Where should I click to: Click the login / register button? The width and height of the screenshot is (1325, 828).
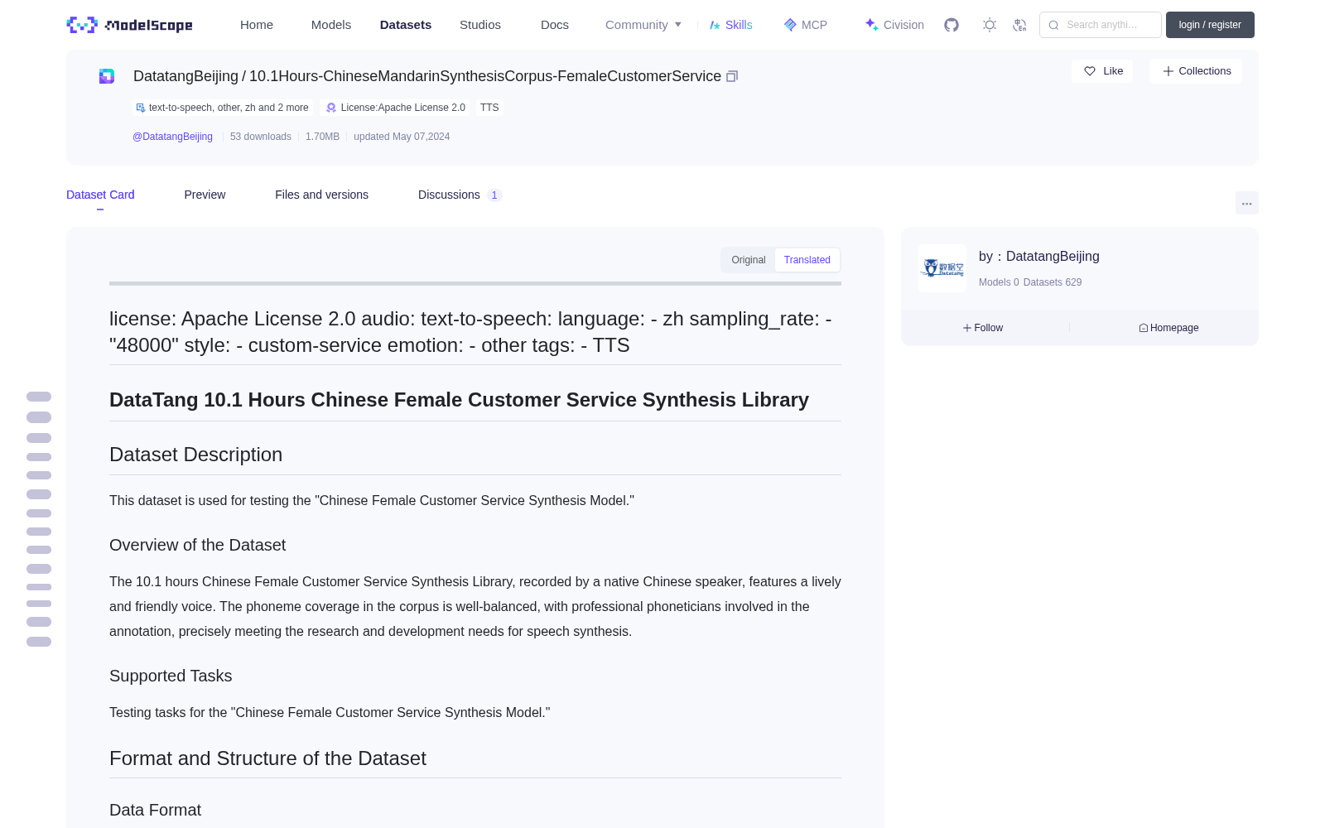pyautogui.click(x=1210, y=25)
